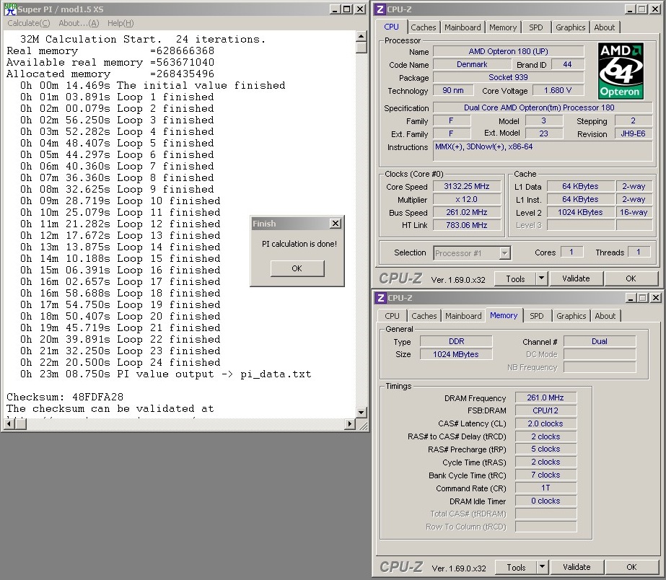Click the Checksum: 48FDFA28 line
Image resolution: width=666 pixels, height=580 pixels.
click(64, 397)
